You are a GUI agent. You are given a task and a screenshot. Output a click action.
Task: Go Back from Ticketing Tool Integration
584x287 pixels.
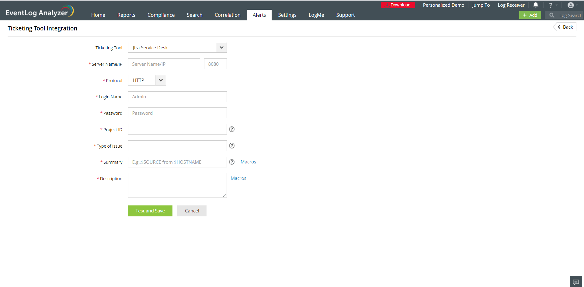[565, 27]
